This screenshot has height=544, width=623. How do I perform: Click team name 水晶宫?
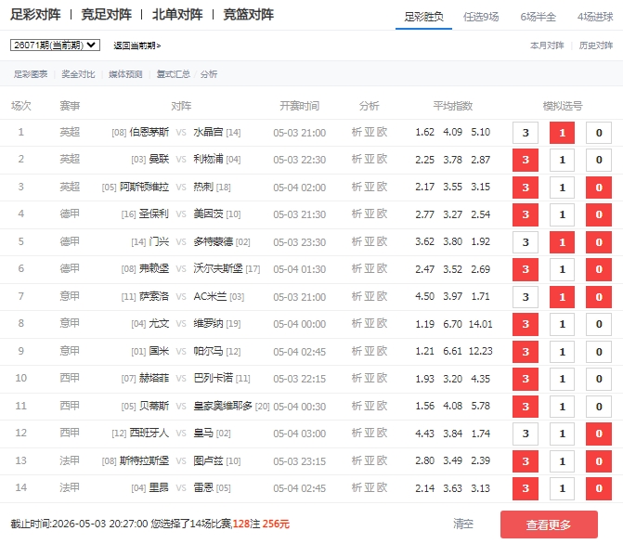click(208, 132)
